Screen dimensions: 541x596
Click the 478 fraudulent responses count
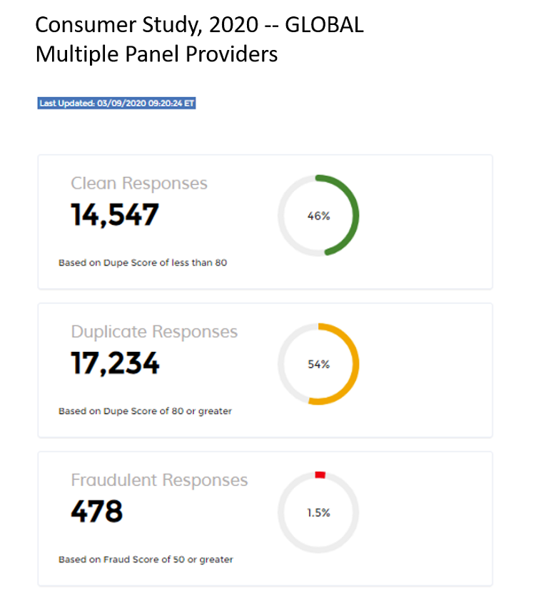click(96, 511)
